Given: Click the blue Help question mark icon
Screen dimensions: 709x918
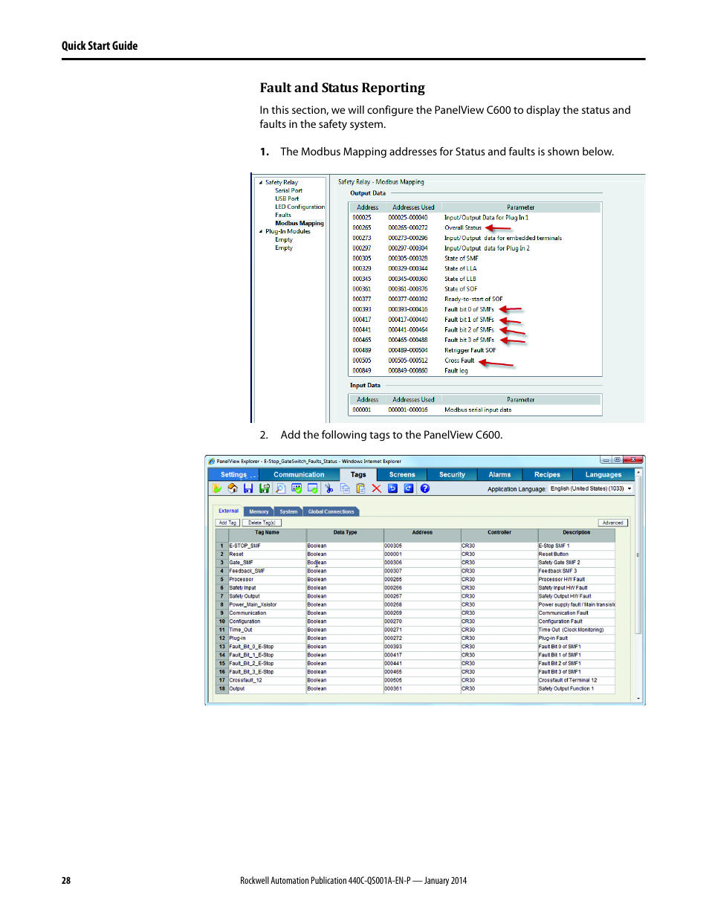Looking at the screenshot, I should click(425, 488).
